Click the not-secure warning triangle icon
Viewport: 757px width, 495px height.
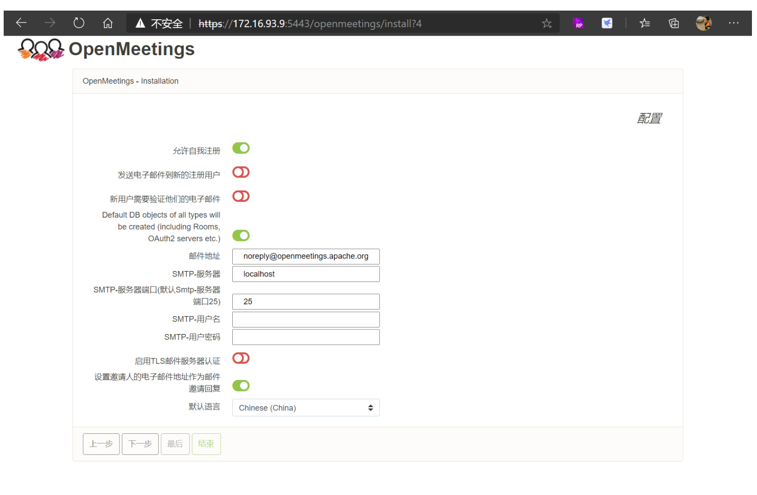140,23
